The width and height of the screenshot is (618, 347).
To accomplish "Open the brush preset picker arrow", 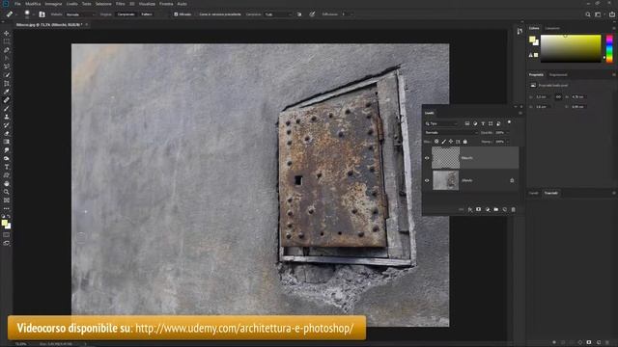I will (x=34, y=14).
